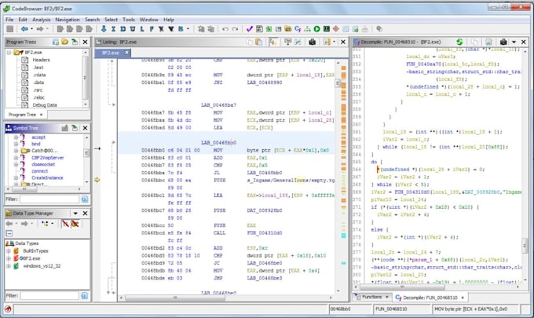The width and height of the screenshot is (534, 318).
Task: Expand the CreateInstance symbol node
Action: [x=16, y=177]
